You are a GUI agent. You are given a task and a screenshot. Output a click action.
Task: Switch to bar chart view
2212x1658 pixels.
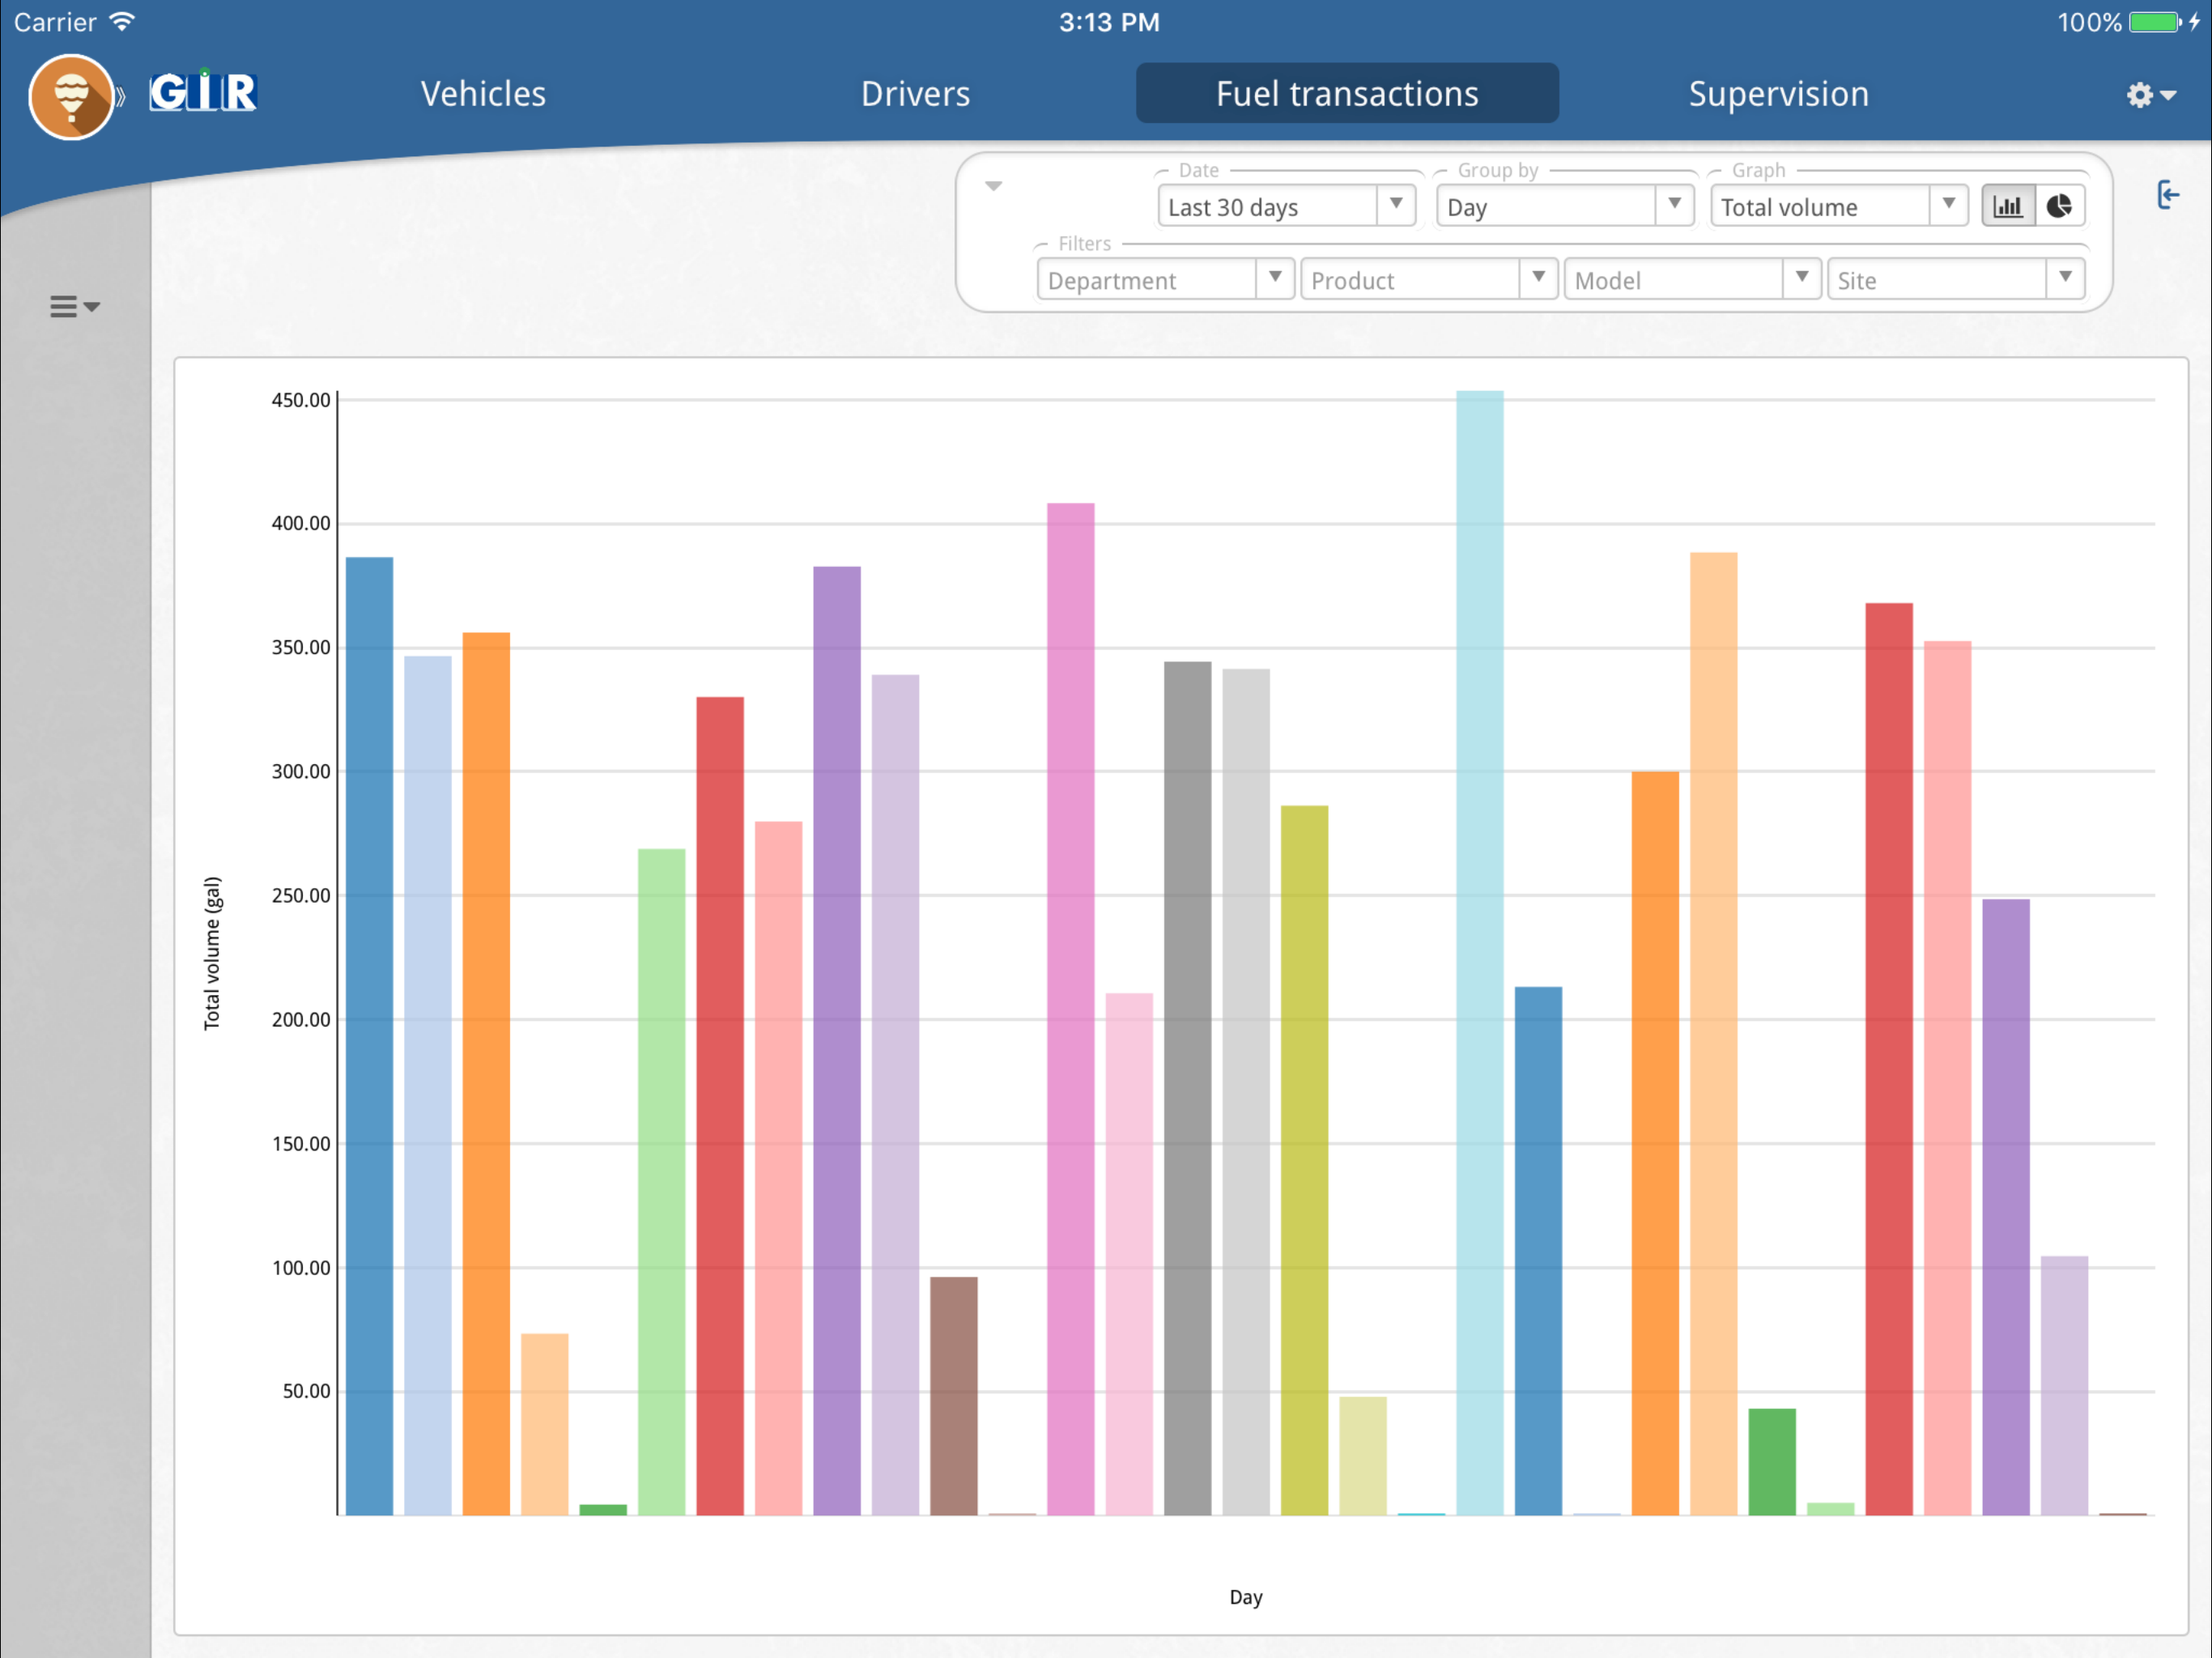click(2008, 206)
